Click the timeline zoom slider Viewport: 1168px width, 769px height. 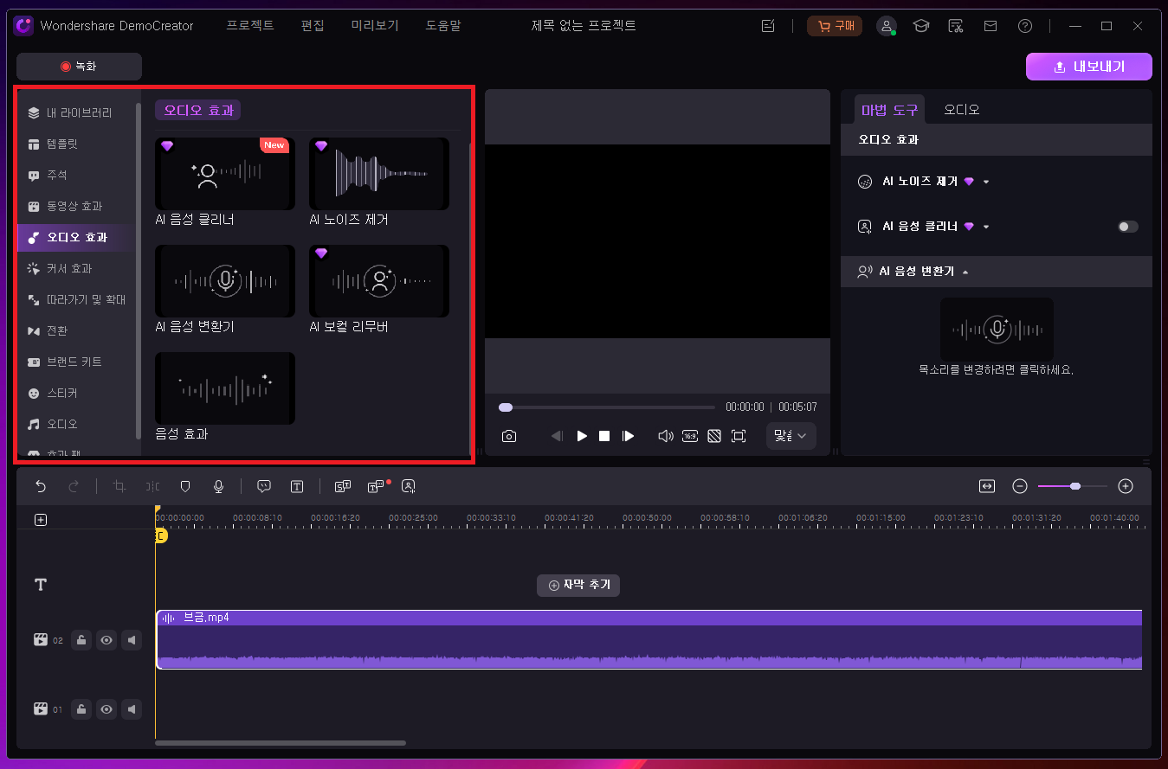point(1073,486)
